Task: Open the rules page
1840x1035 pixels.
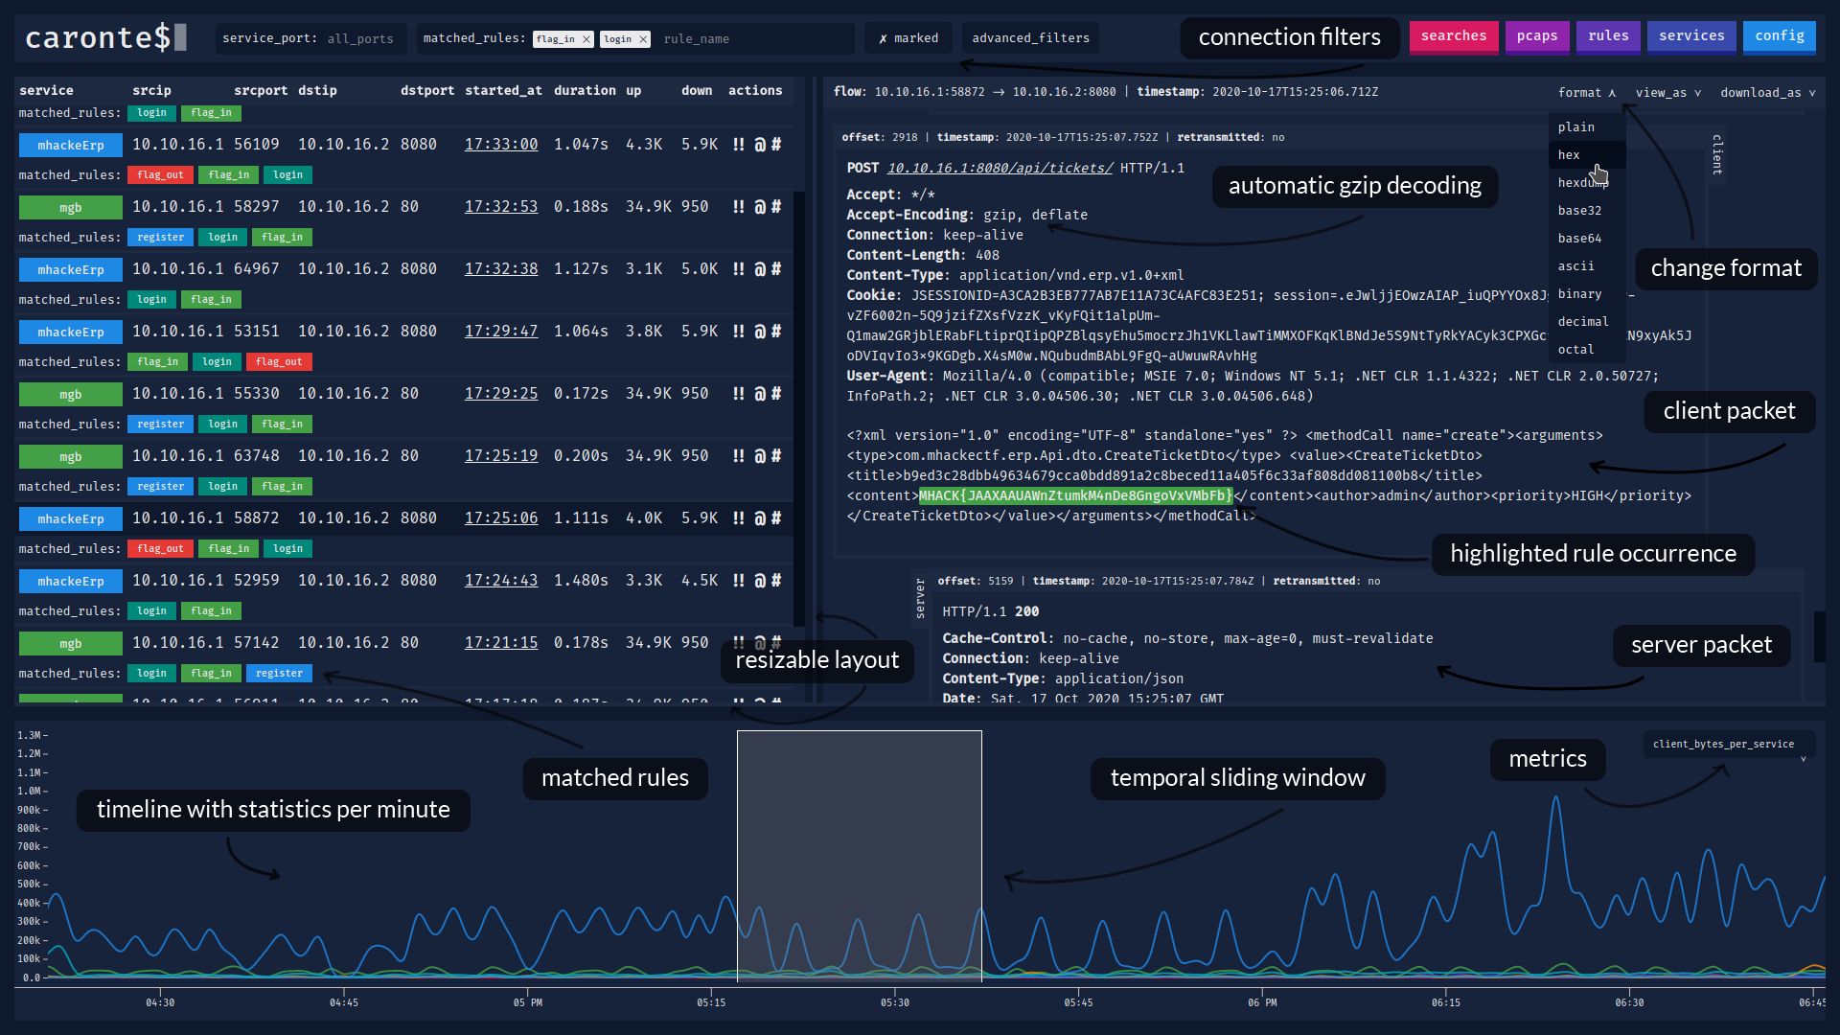Action: click(1607, 36)
